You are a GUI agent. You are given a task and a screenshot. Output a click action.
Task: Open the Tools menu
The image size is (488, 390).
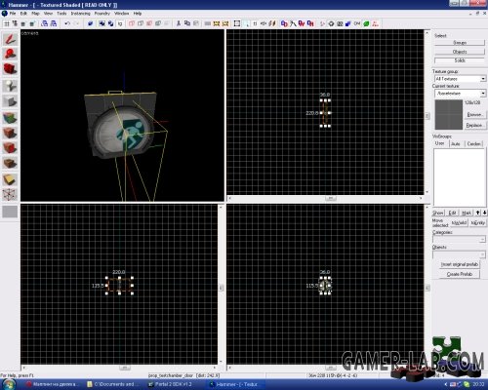(61, 14)
